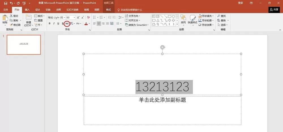The image size is (283, 132).
Task: Pick the oval shape in the gallery
Action: click(x=173, y=16)
